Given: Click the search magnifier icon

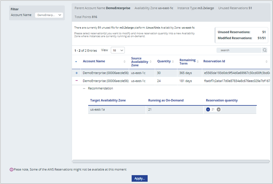Looking at the screenshot, I should pyautogui.click(x=265, y=50).
